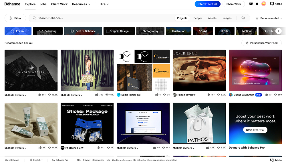Select the For You category
This screenshot has height=162, width=286.
[x=18, y=31]
